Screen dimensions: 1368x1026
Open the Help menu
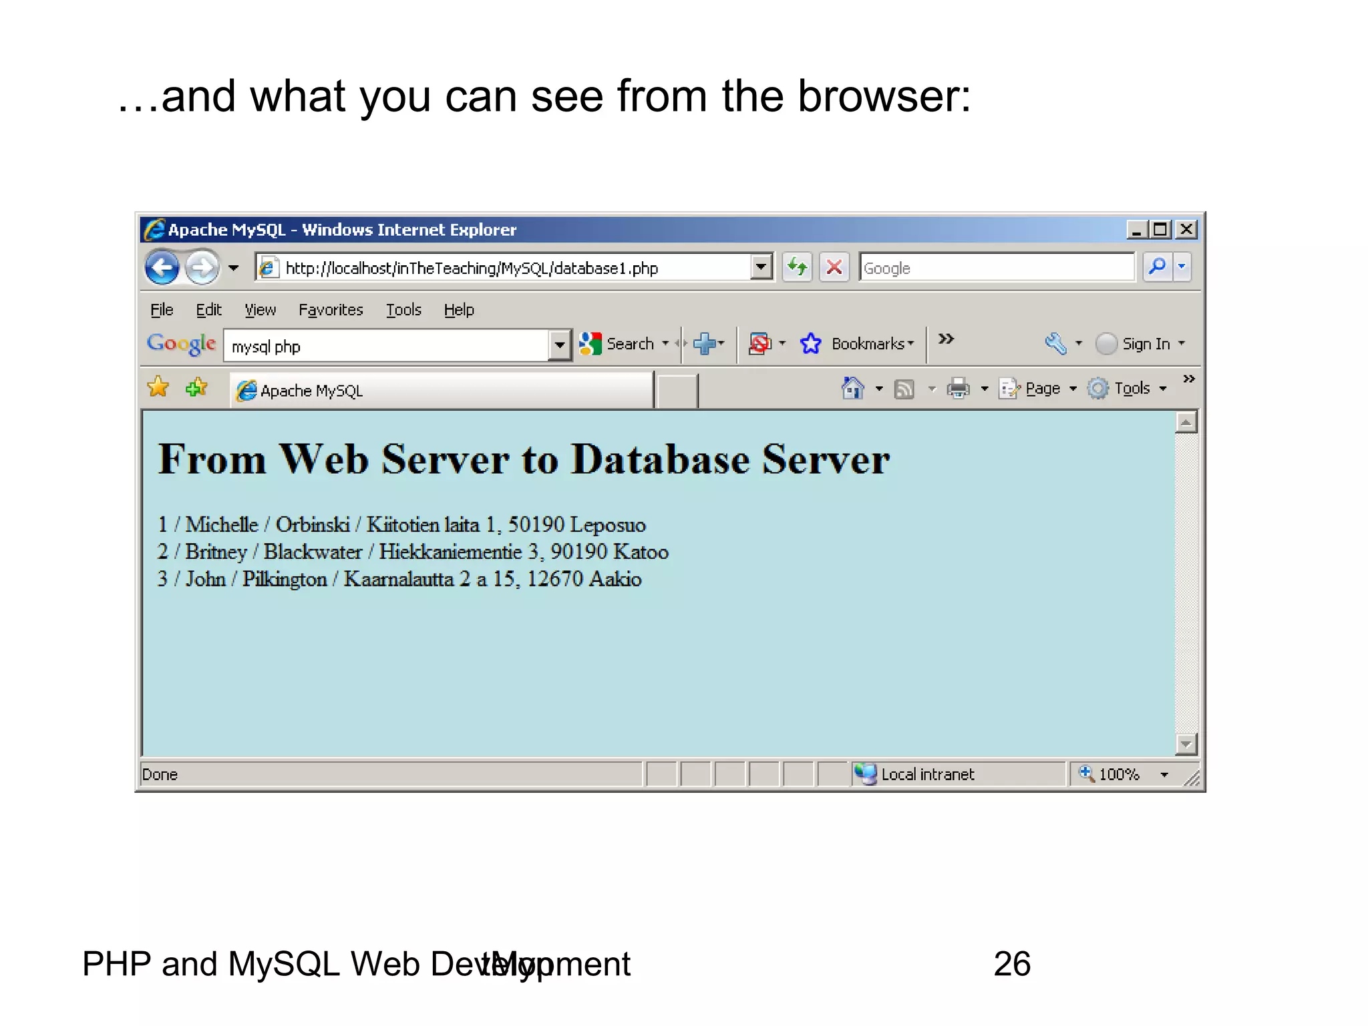coord(459,310)
